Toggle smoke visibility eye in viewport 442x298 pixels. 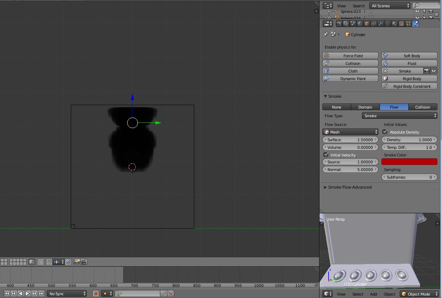[434, 71]
